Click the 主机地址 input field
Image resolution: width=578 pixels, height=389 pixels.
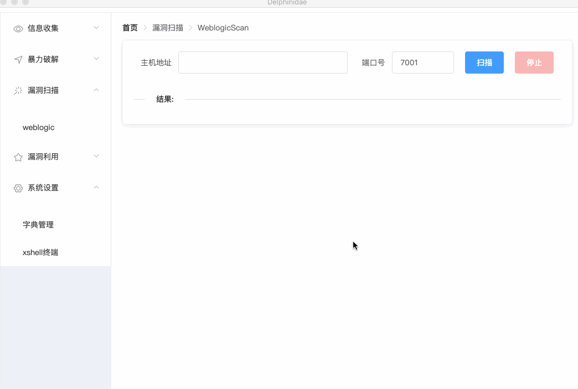coord(262,63)
